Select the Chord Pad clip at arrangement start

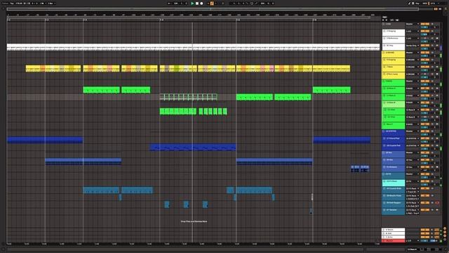[x=45, y=140]
